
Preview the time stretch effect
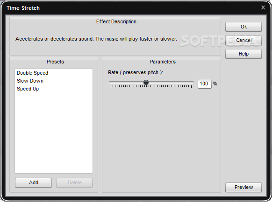pyautogui.click(x=243, y=187)
